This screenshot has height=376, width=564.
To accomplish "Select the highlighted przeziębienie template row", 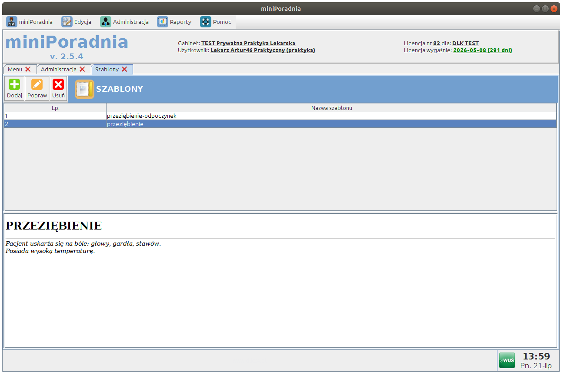I will [125, 124].
